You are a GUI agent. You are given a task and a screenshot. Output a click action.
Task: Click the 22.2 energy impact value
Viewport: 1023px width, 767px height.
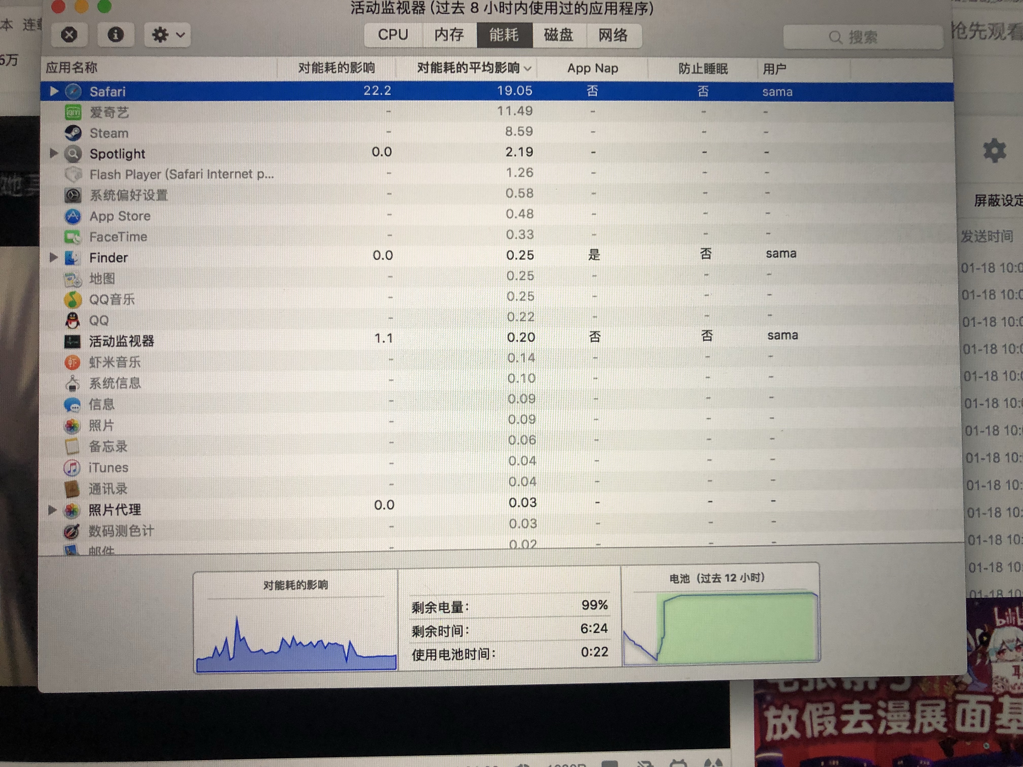coord(377,90)
